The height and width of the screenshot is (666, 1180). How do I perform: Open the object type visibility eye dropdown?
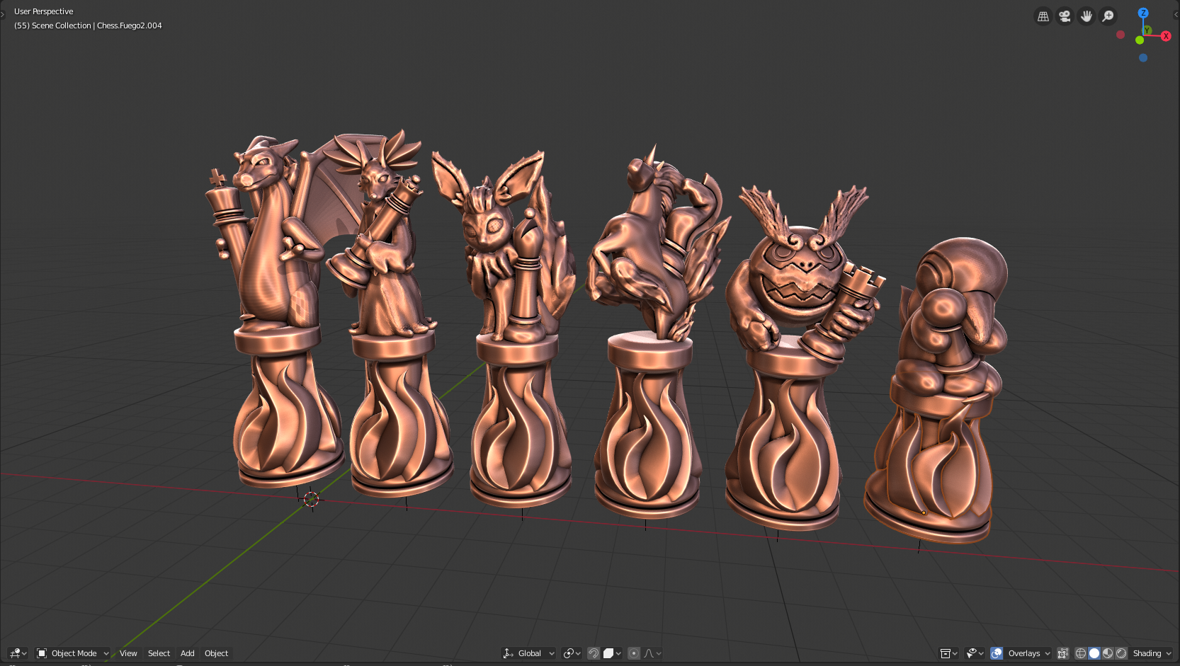[x=975, y=653]
